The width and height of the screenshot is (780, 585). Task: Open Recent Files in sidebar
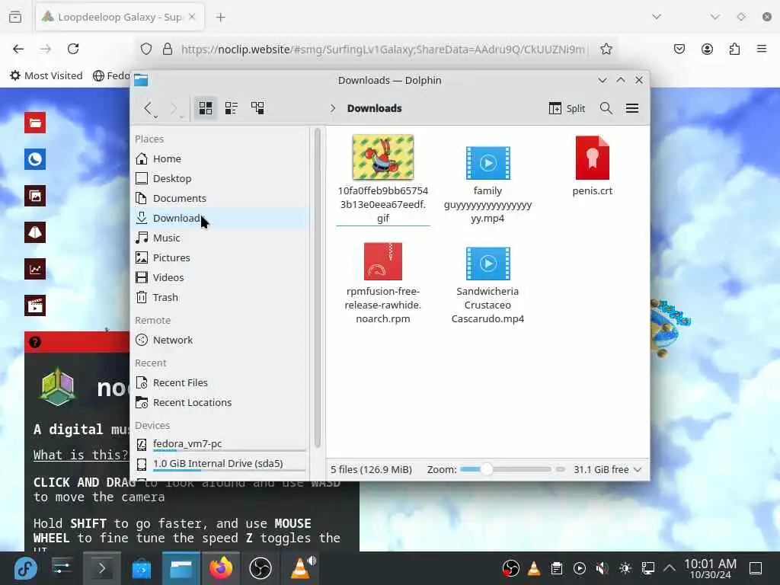pos(222,382)
